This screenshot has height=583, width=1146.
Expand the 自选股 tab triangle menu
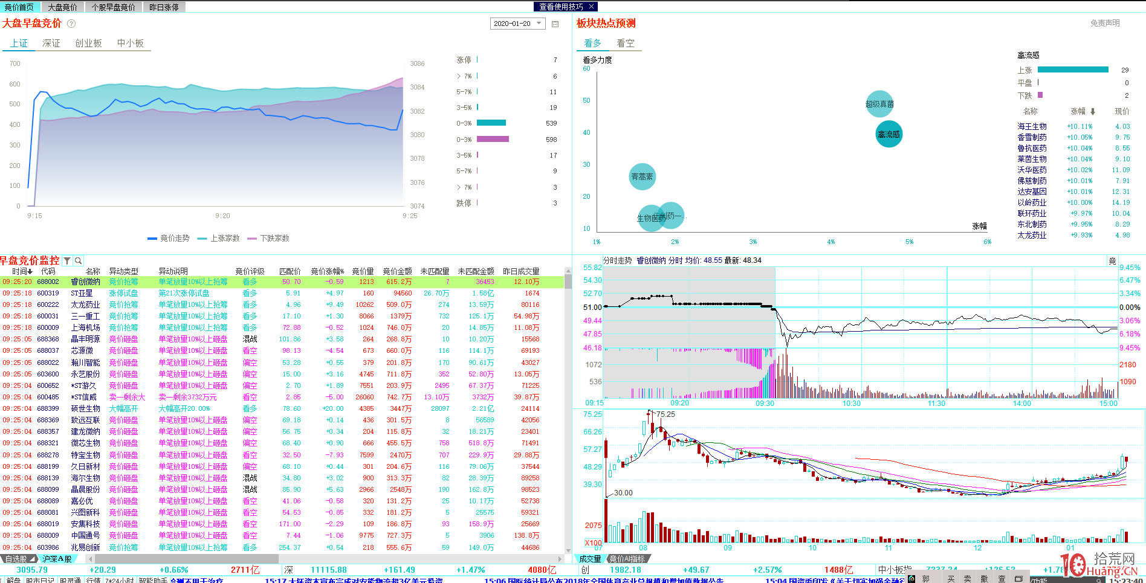[x=32, y=559]
